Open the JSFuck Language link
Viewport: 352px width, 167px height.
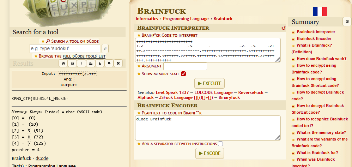coord(186,97)
